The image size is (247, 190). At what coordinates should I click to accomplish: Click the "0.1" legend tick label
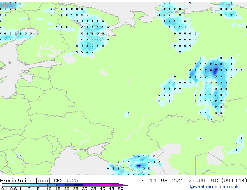(5, 188)
